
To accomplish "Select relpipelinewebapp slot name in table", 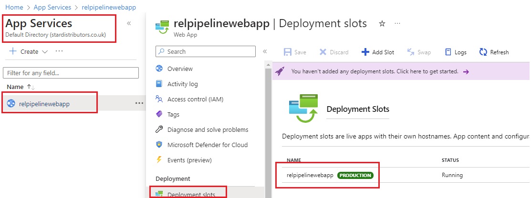I will click(x=310, y=175).
